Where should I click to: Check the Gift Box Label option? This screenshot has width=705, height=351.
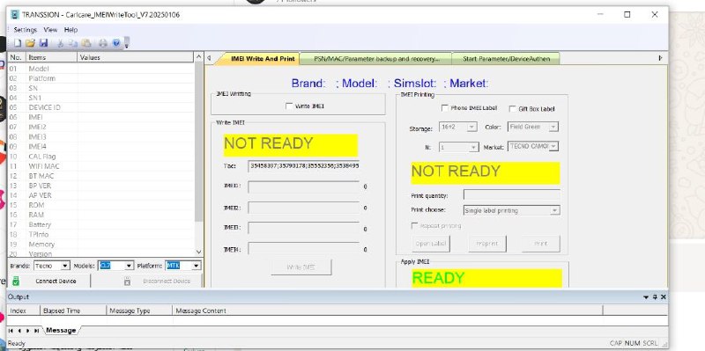click(512, 108)
